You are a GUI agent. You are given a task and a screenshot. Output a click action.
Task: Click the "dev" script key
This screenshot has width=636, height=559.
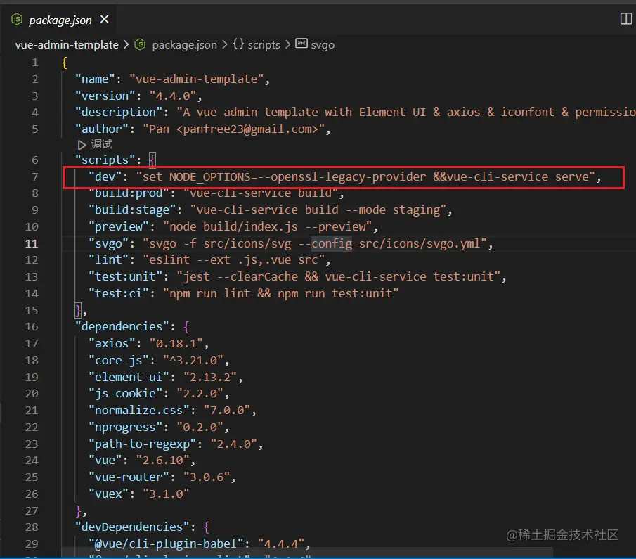(x=105, y=176)
